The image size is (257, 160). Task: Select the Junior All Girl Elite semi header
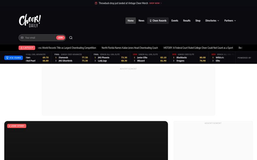tap(145, 54)
